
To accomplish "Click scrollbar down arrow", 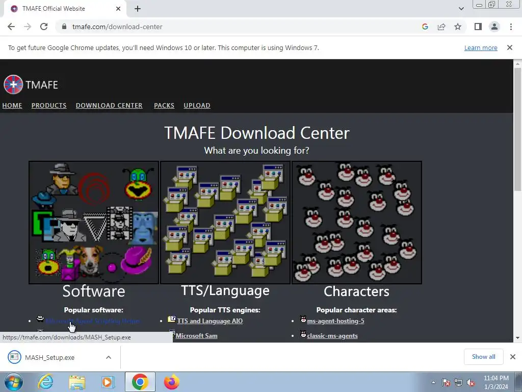I will 517,338.
